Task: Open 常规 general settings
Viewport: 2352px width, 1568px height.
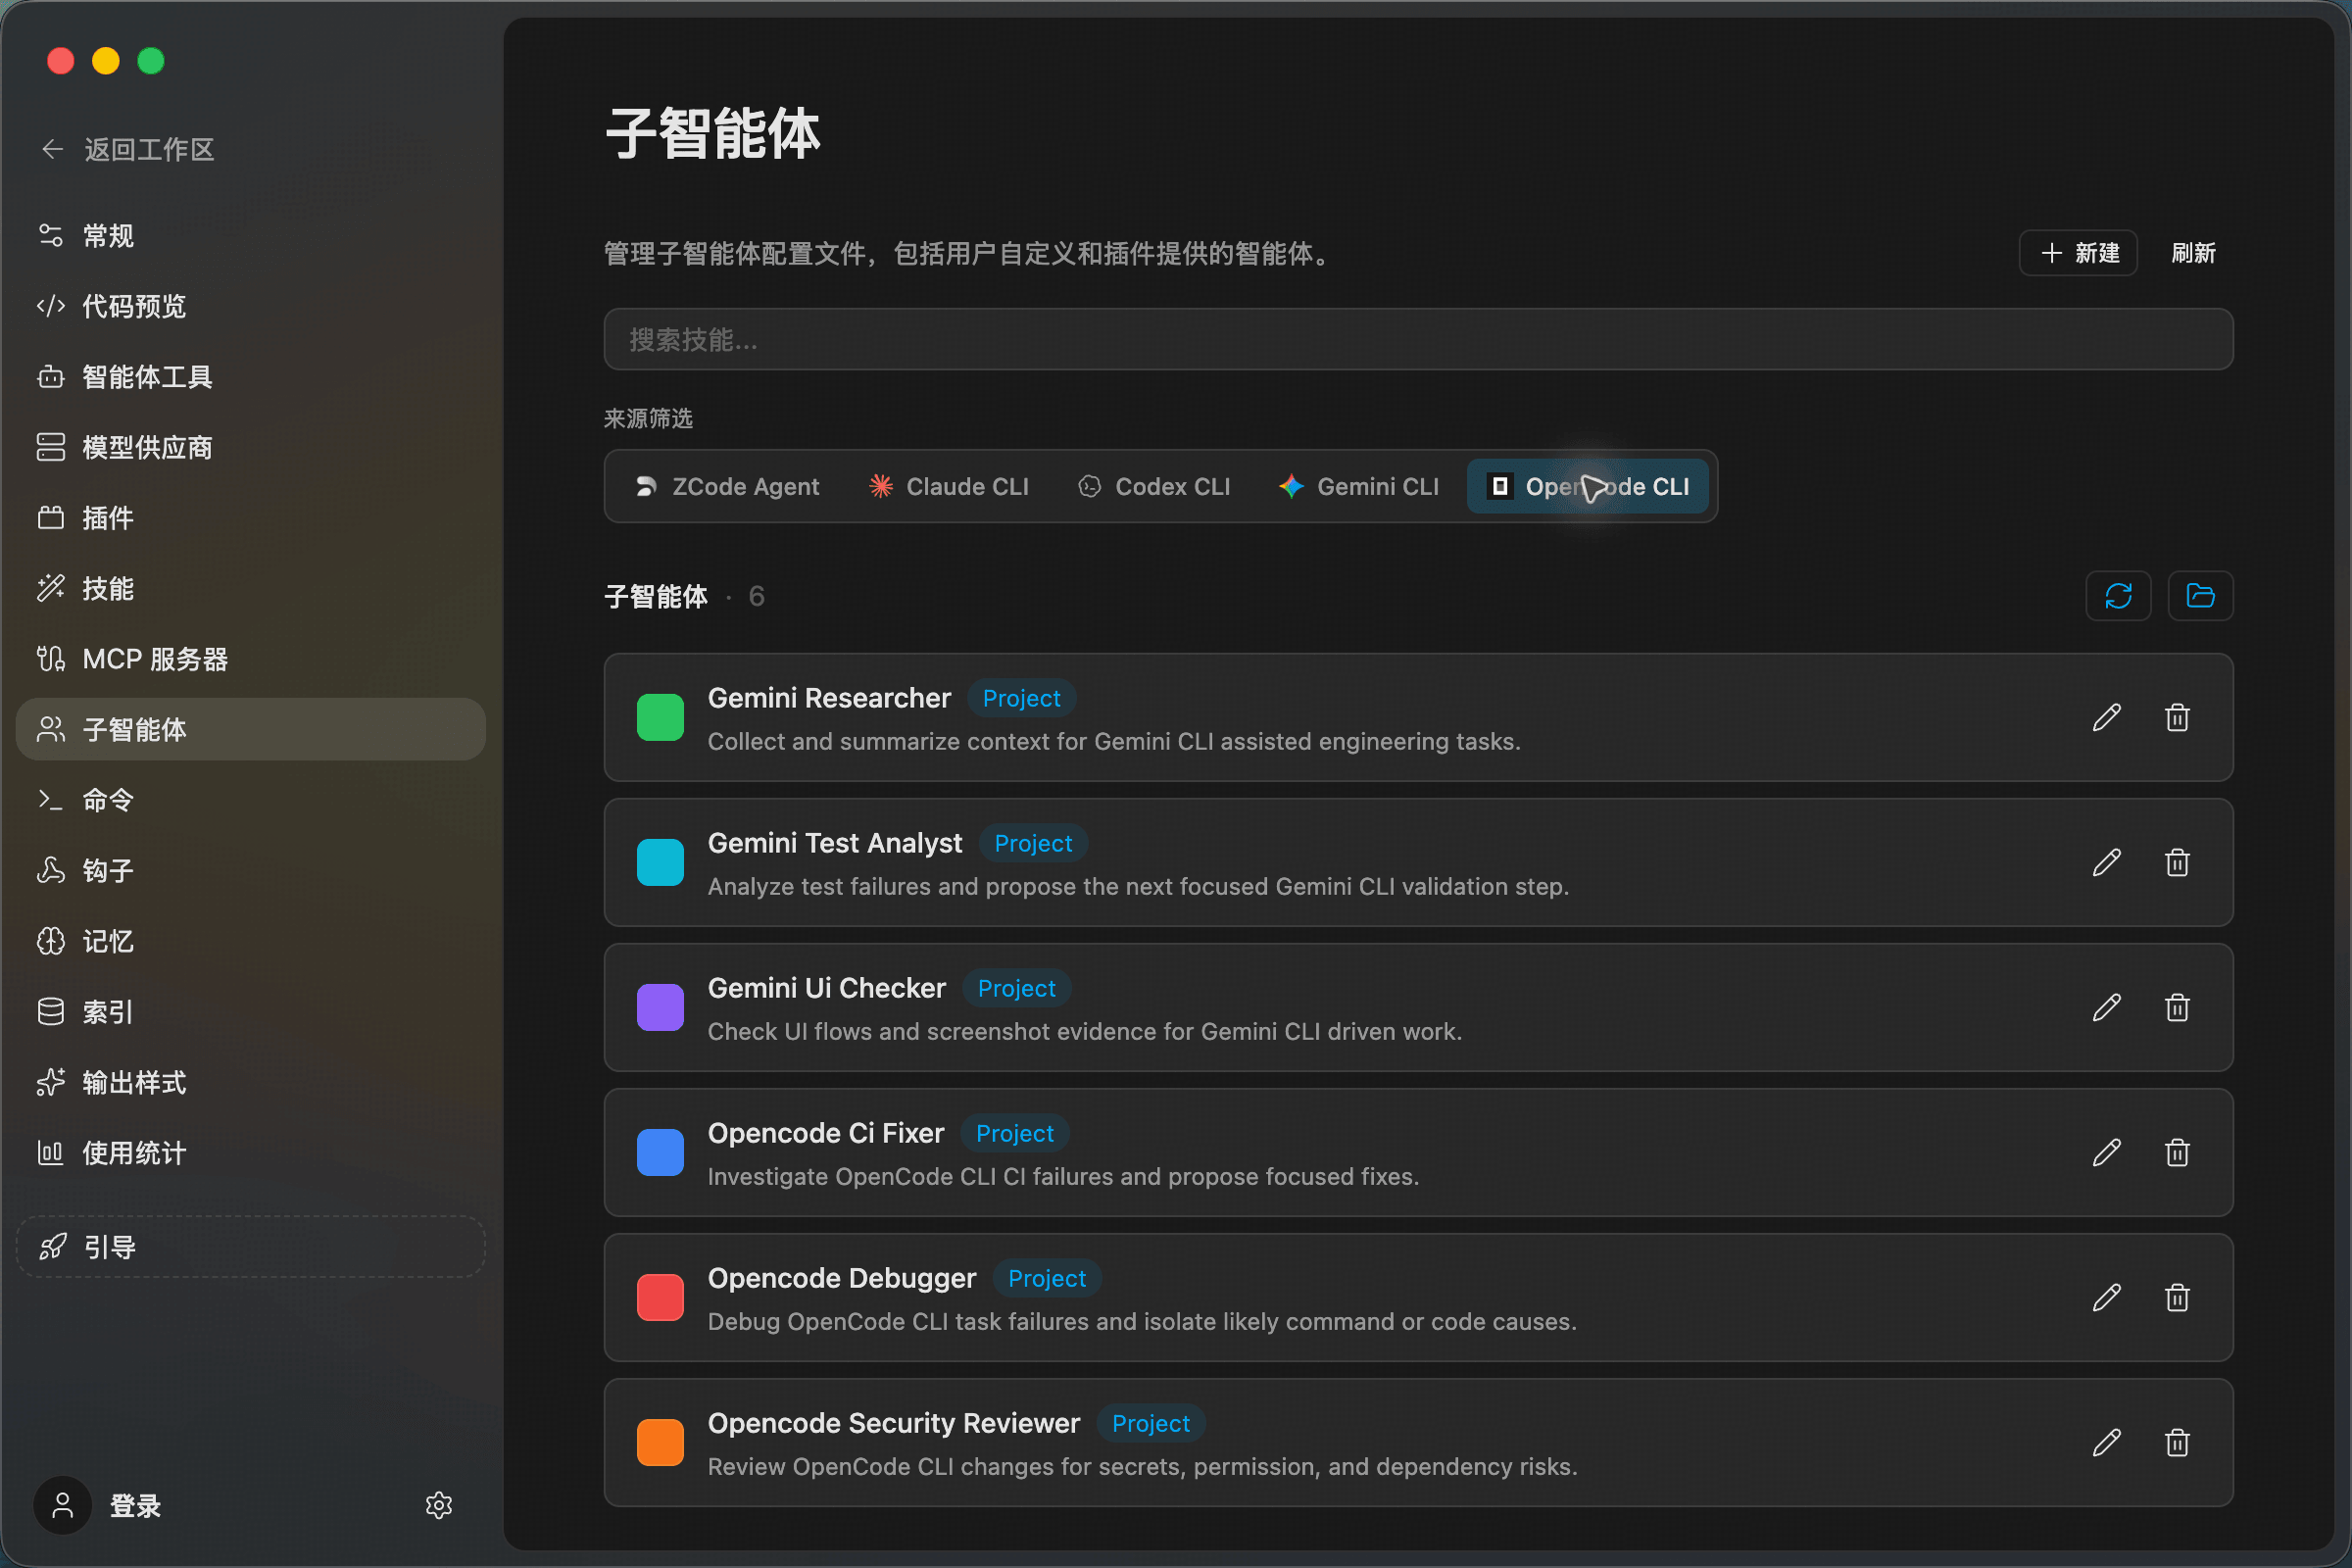Action: [x=251, y=236]
